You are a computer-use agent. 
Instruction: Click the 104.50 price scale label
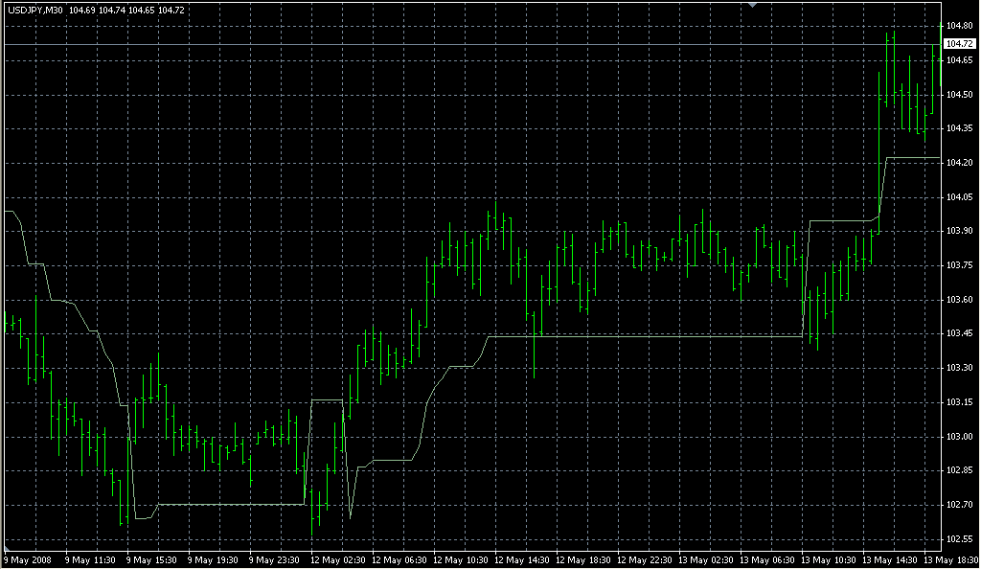(958, 95)
